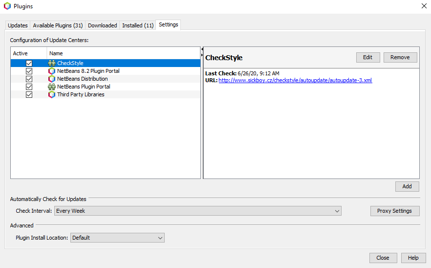
Task: Select the NetBeans Plugin Portal row
Action: pos(106,87)
